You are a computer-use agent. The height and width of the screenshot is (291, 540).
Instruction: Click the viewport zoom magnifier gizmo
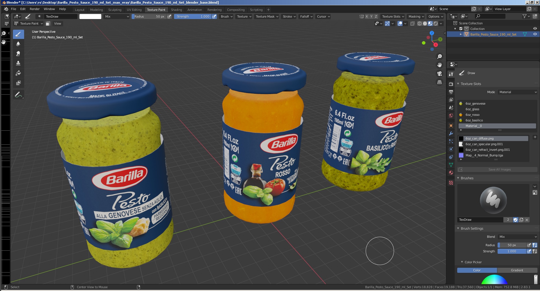[440, 57]
